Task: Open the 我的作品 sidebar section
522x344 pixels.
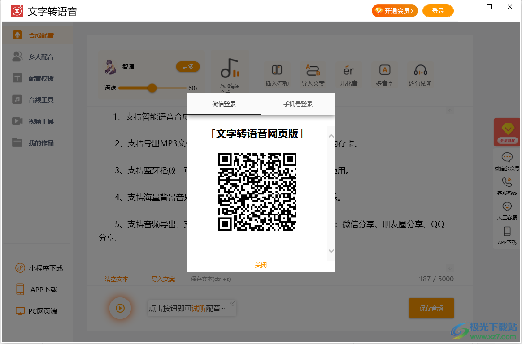Action: click(37, 143)
